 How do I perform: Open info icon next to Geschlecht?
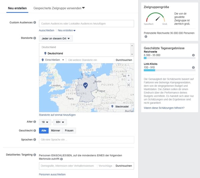pos(35,131)
